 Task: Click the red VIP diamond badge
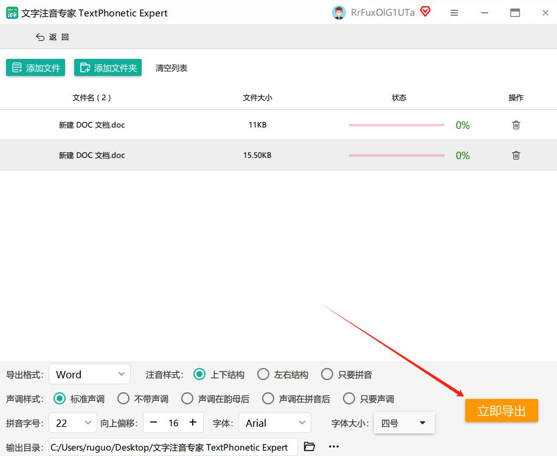(425, 12)
